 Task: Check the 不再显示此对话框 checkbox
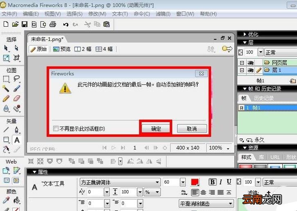[x=56, y=129]
